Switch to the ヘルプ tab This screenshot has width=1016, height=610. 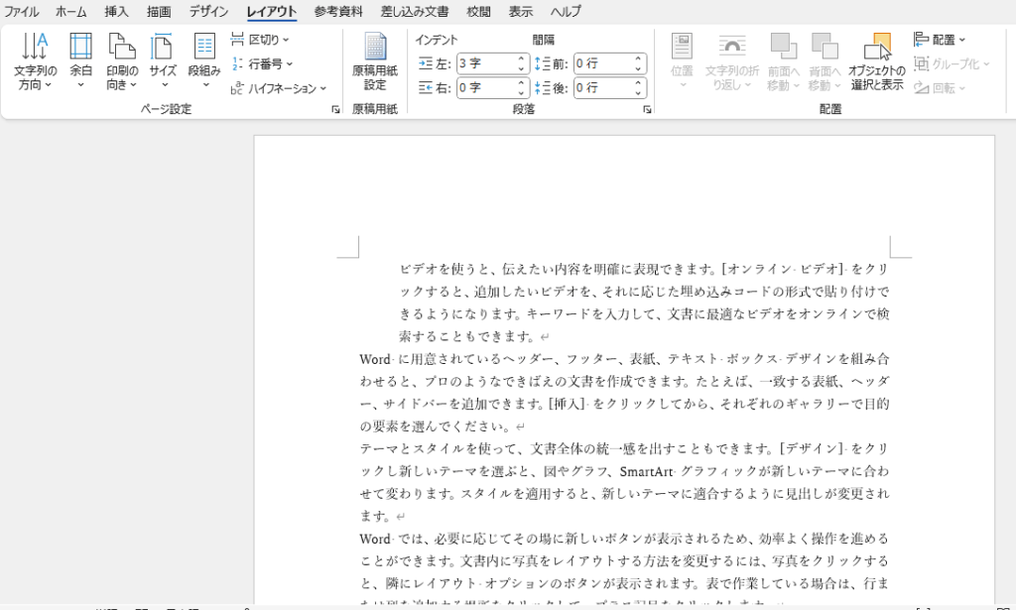pyautogui.click(x=566, y=12)
